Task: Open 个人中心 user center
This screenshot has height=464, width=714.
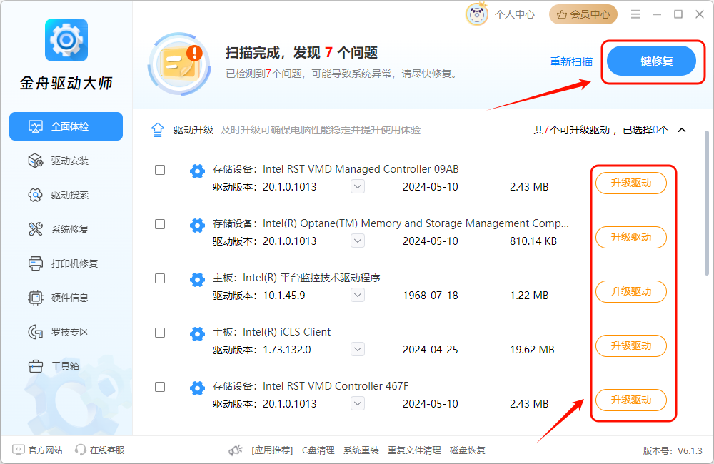Action: click(x=501, y=14)
